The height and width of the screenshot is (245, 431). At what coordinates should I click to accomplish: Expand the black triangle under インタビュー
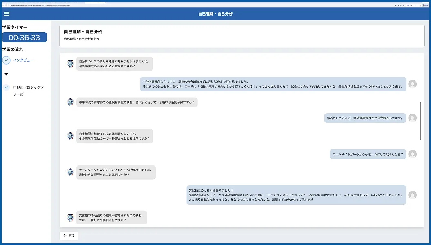6,74
